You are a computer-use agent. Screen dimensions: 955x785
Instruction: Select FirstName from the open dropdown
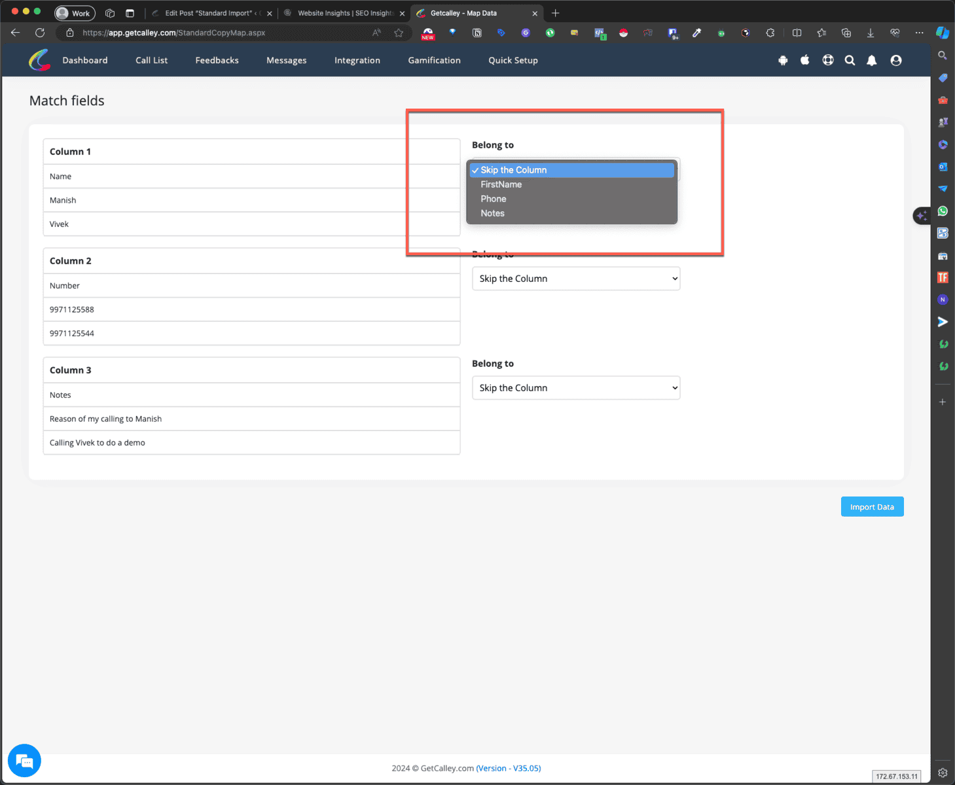click(501, 184)
